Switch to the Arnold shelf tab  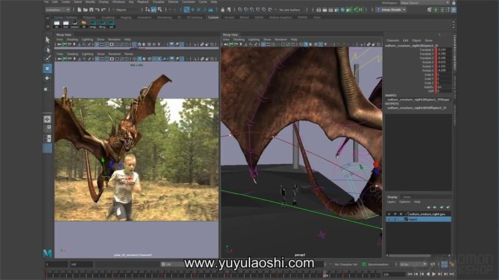click(229, 17)
